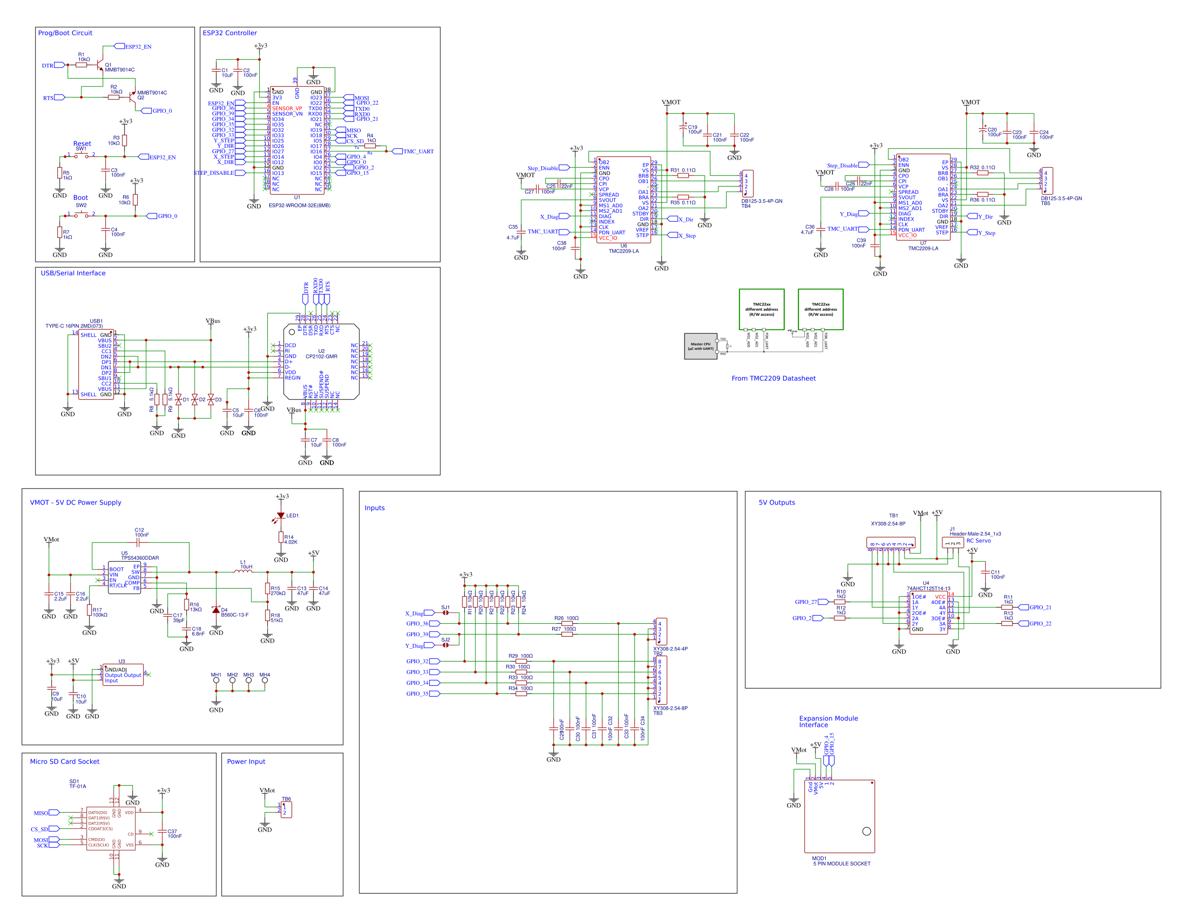
Task: Click the Expansion Module Interface title
Action: 829,722
